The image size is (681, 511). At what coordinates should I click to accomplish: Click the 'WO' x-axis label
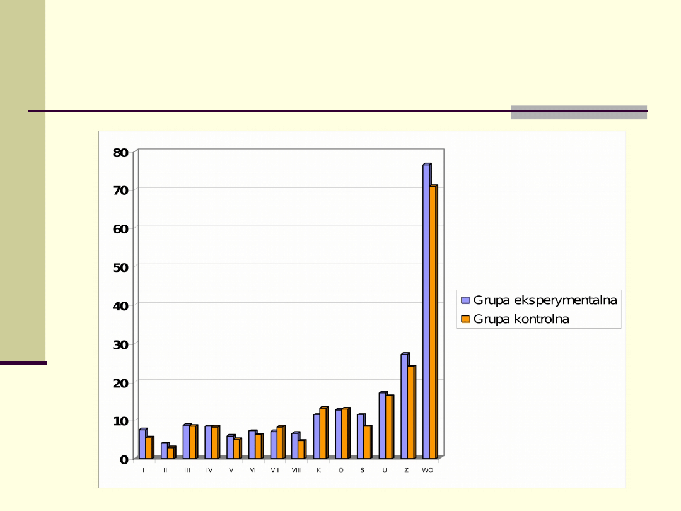pos(428,471)
